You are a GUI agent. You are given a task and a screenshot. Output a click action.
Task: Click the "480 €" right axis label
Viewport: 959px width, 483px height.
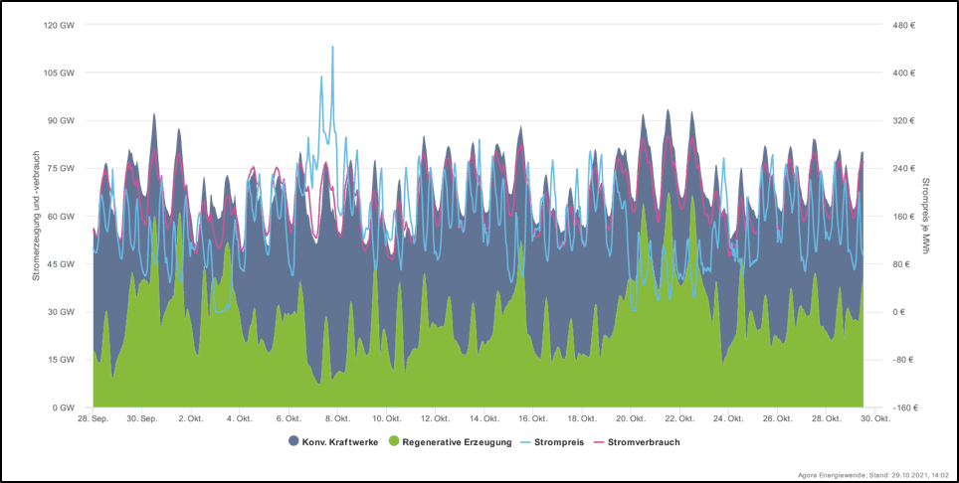pyautogui.click(x=905, y=25)
